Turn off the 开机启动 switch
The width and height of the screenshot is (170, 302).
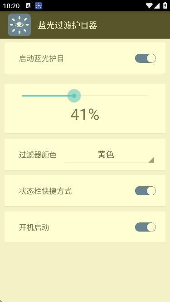click(145, 227)
